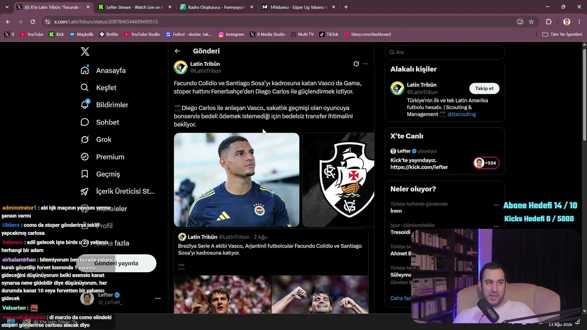Open the Tresoldi trending topic
Viewport: 587px width, 330px height.
(400, 232)
